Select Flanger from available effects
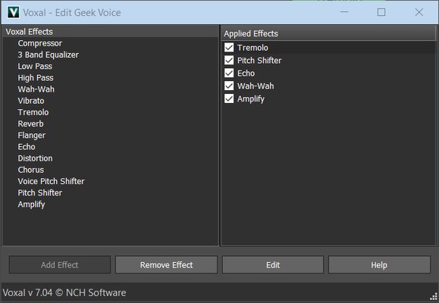 pos(31,136)
